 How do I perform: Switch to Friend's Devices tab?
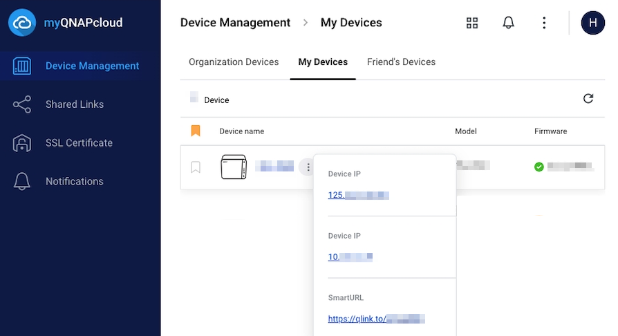pyautogui.click(x=401, y=62)
